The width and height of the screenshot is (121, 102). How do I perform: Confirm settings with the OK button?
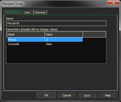46,95
